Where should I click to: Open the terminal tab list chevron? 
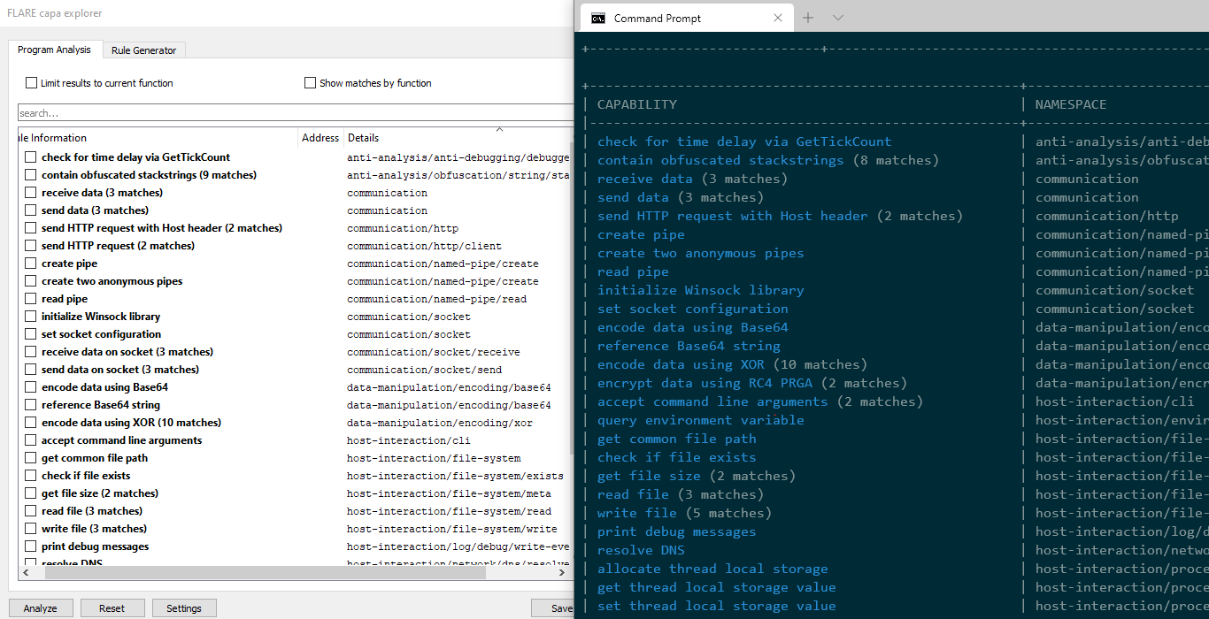coord(837,17)
